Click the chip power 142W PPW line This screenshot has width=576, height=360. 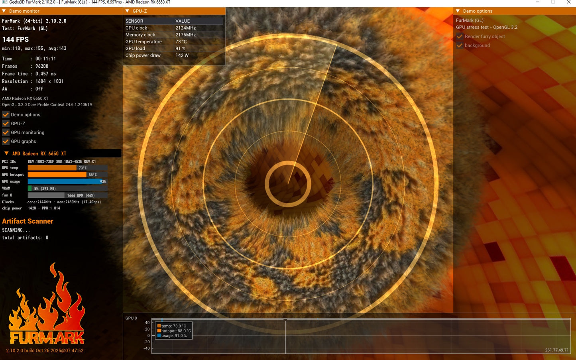click(x=31, y=208)
